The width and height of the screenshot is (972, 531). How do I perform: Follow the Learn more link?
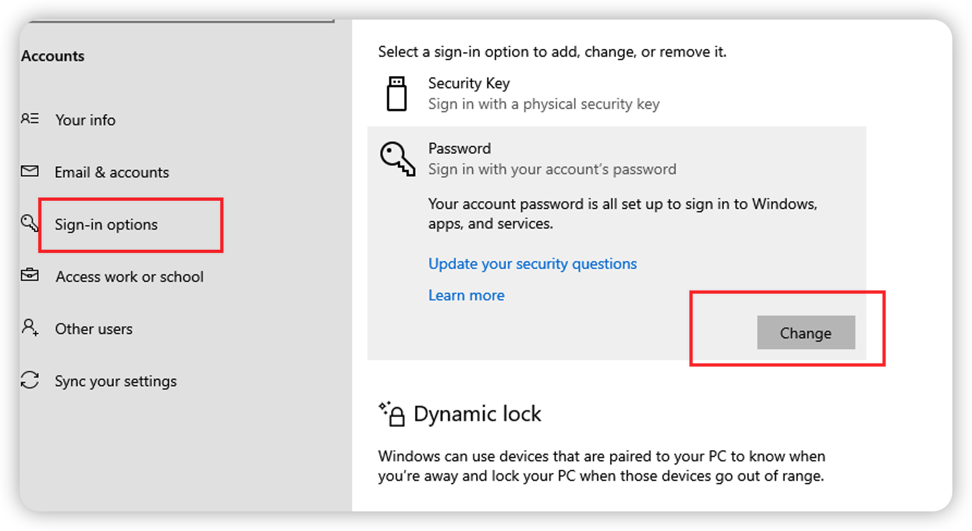pyautogui.click(x=466, y=295)
